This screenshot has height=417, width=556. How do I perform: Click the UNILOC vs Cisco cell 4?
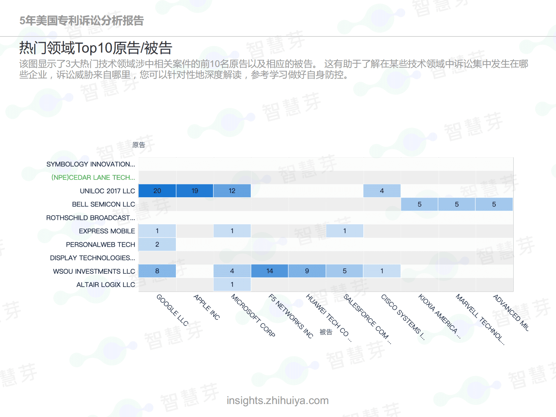[382, 191]
